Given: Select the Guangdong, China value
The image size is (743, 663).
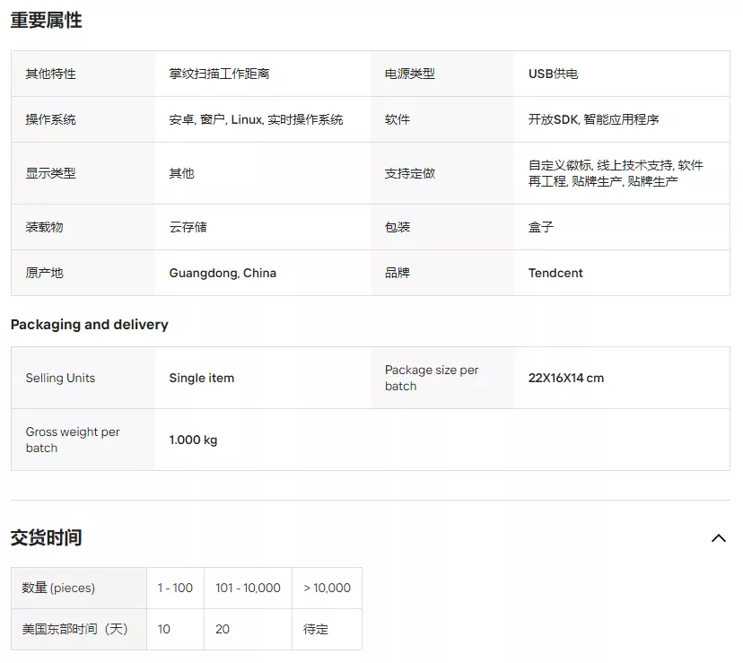Looking at the screenshot, I should pyautogui.click(x=223, y=273).
